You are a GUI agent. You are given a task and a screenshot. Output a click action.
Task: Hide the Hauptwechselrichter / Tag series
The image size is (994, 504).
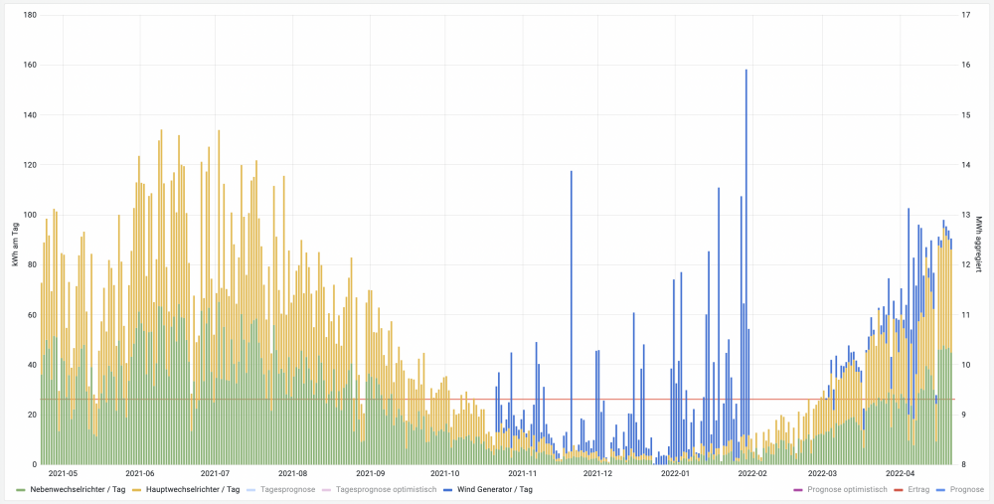(192, 490)
